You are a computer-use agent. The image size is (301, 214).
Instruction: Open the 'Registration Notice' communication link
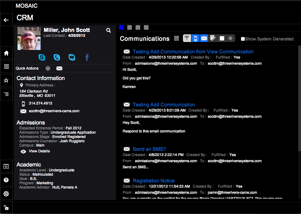point(153,181)
